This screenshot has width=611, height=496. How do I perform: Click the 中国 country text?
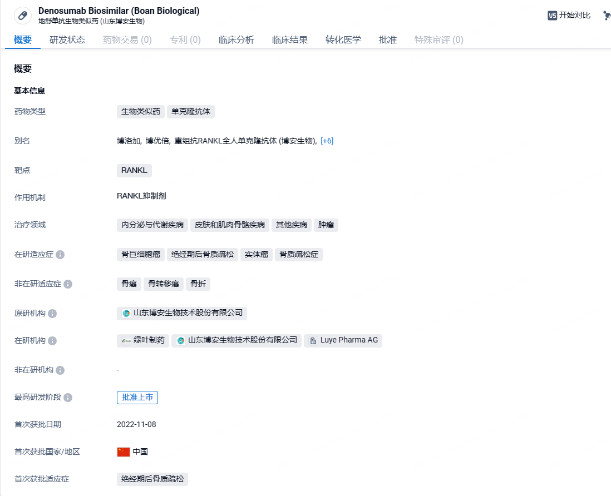140,452
